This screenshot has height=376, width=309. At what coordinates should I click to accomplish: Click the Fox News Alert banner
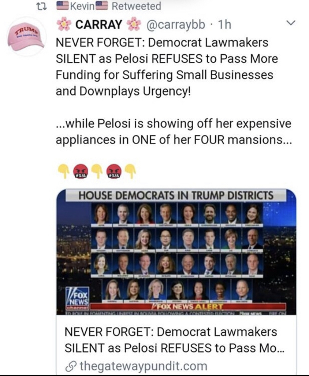(188, 307)
